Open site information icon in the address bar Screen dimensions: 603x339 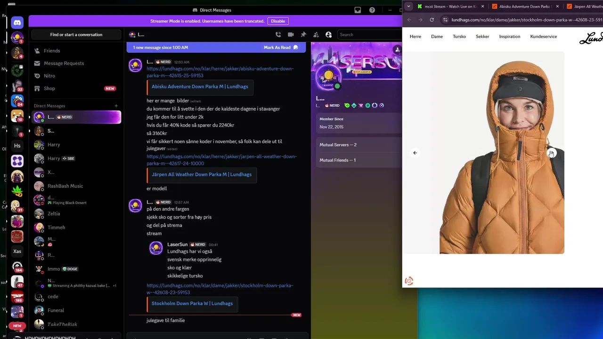[445, 20]
